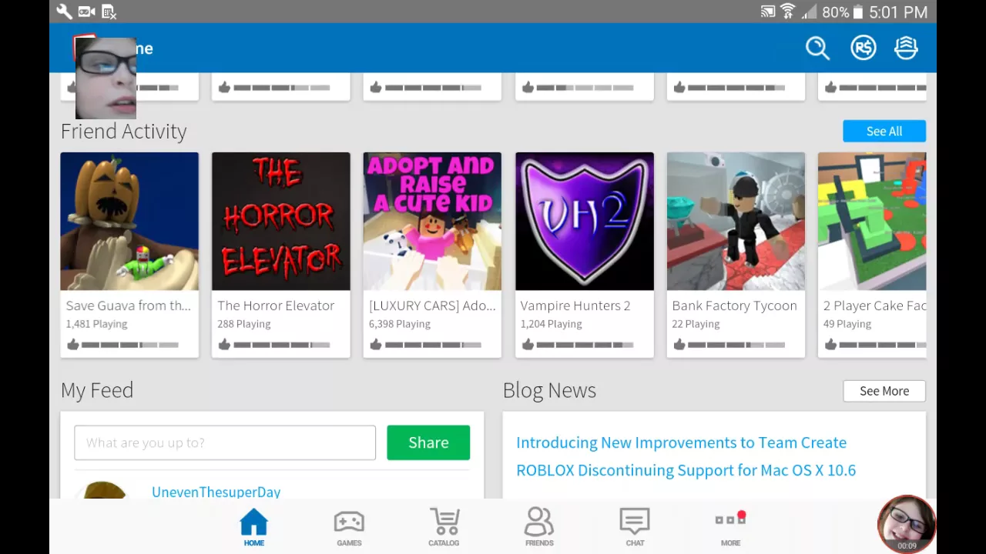Click See All for Friend Activity
Viewport: 986px width, 554px height.
click(x=884, y=131)
